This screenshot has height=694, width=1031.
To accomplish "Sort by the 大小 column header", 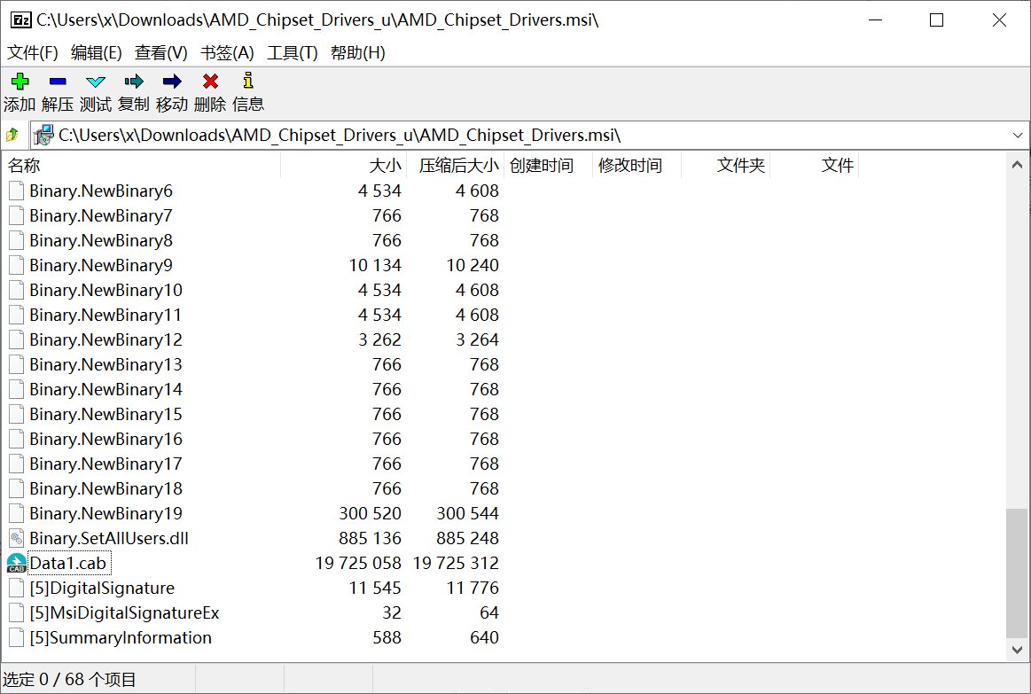I will 344,165.
